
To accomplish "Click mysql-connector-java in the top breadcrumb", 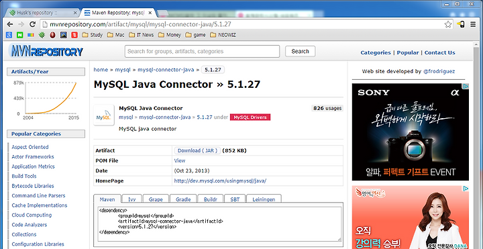I will click(x=166, y=70).
